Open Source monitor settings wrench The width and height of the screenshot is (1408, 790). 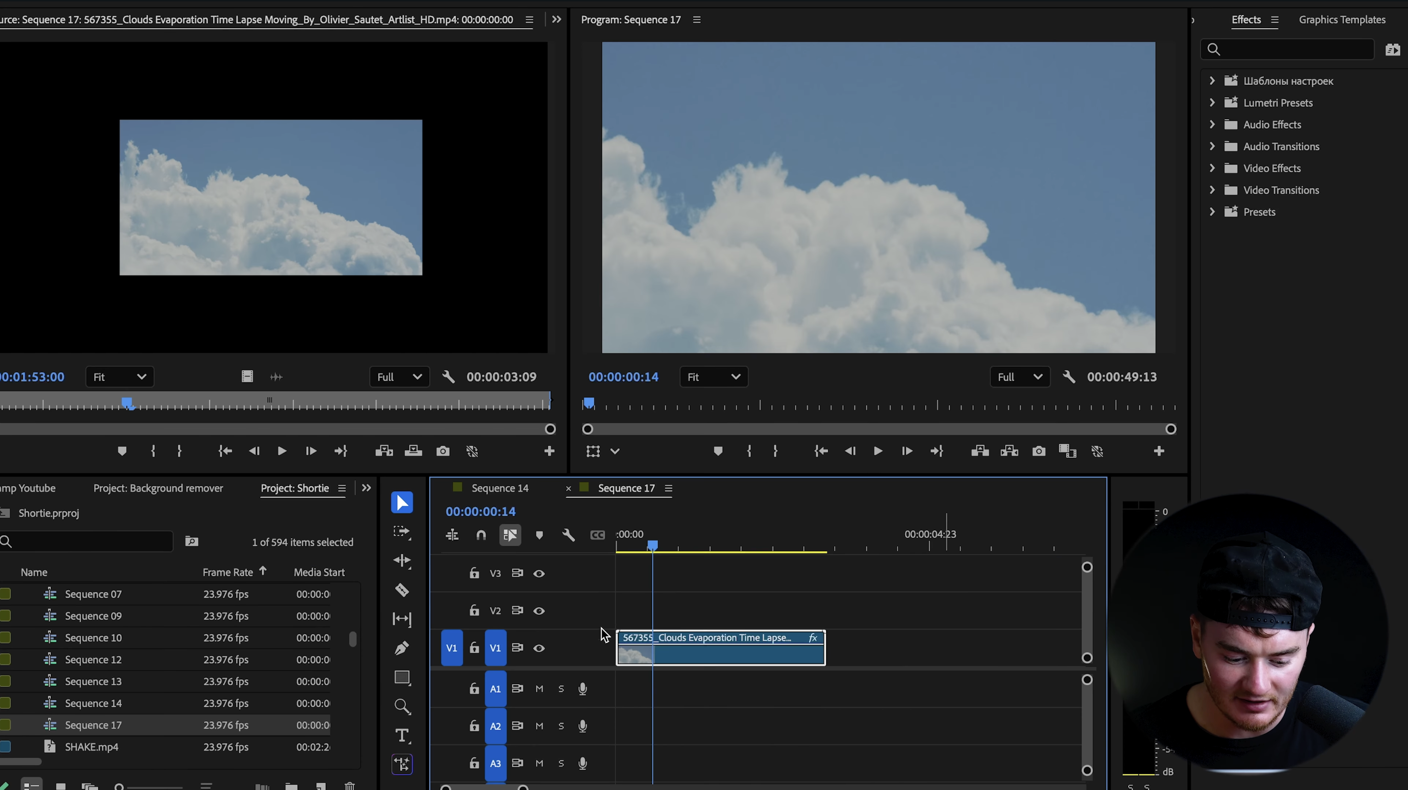[448, 377]
